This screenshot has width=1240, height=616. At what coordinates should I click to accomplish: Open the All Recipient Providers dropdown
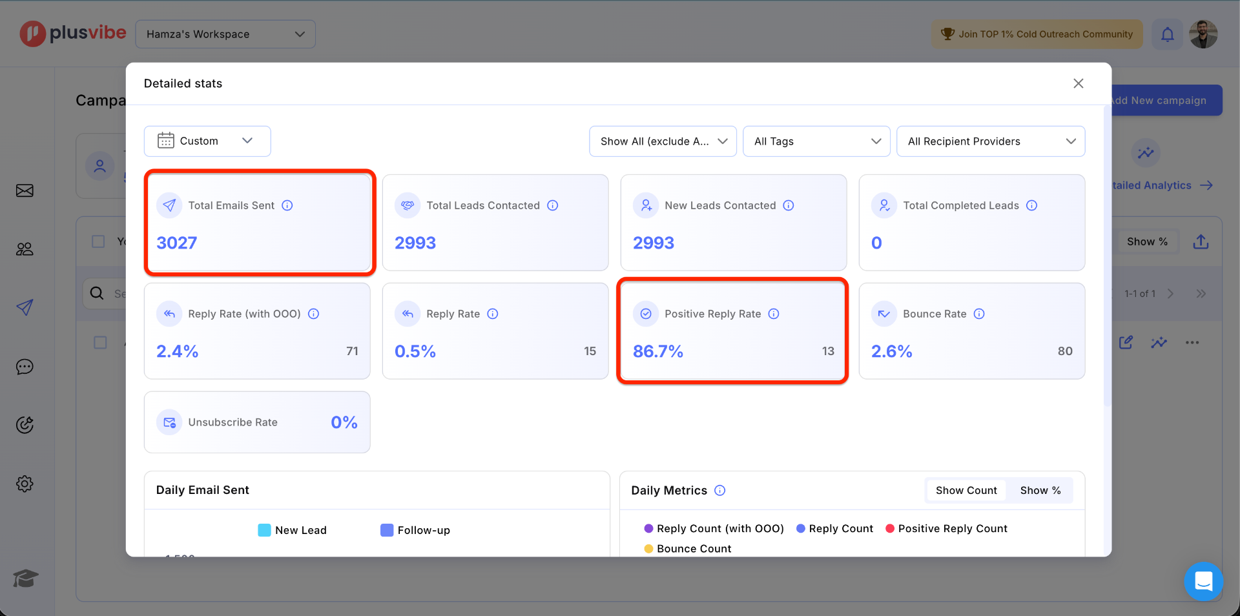coord(991,141)
